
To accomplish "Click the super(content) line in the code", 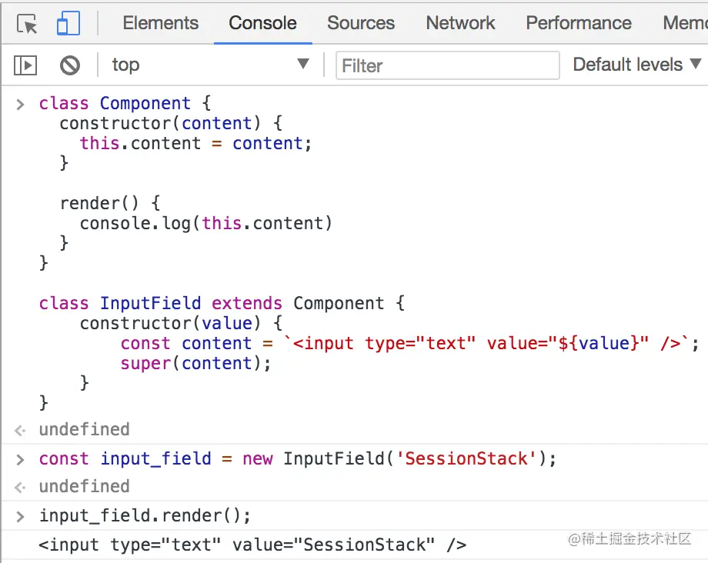I will [195, 363].
